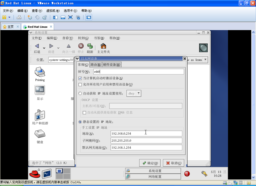Switch to the first workspace in pager
This screenshot has width=256, height=186.
59,171
